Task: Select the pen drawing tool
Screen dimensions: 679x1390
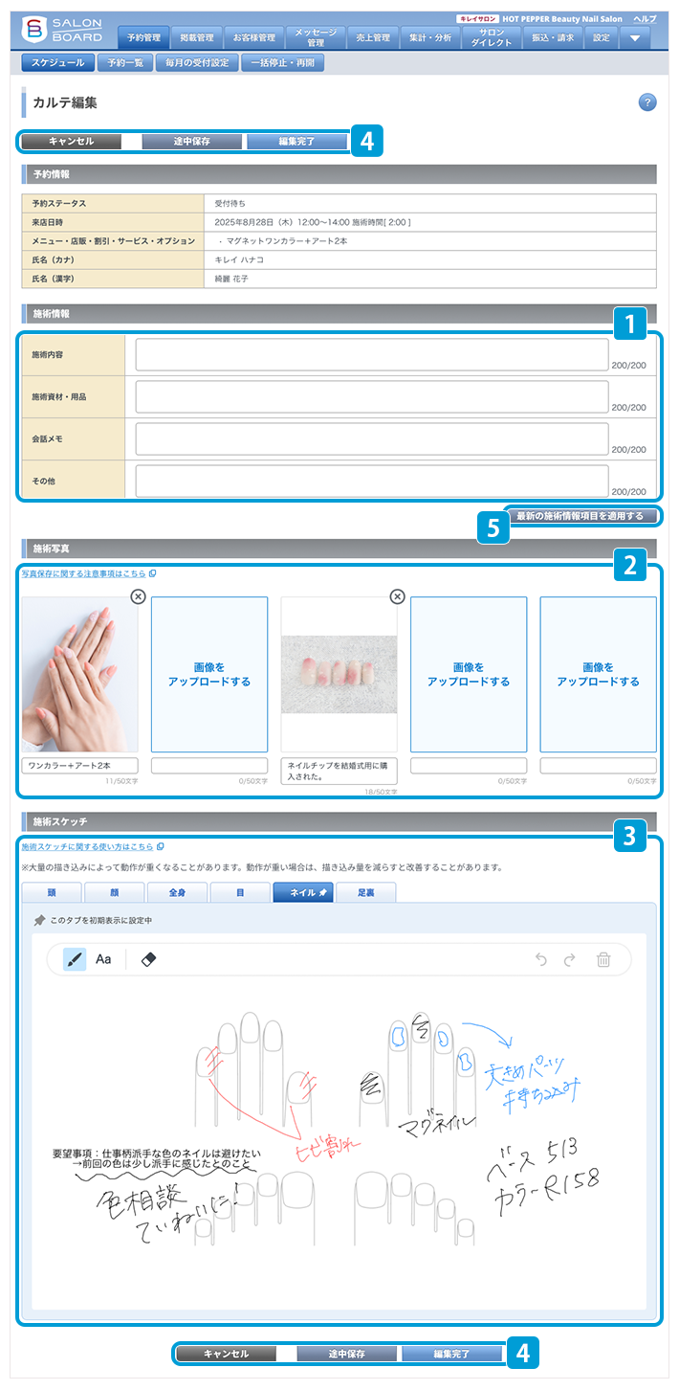Action: (x=75, y=958)
